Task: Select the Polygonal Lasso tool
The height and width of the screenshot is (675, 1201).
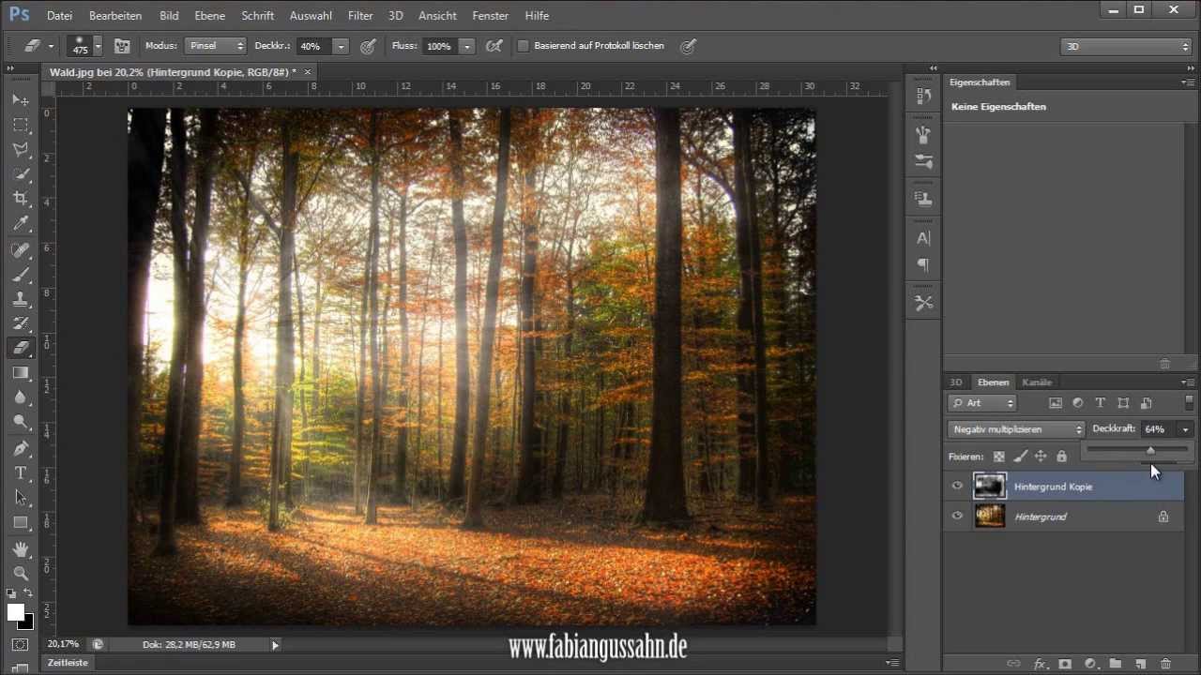Action: click(21, 149)
